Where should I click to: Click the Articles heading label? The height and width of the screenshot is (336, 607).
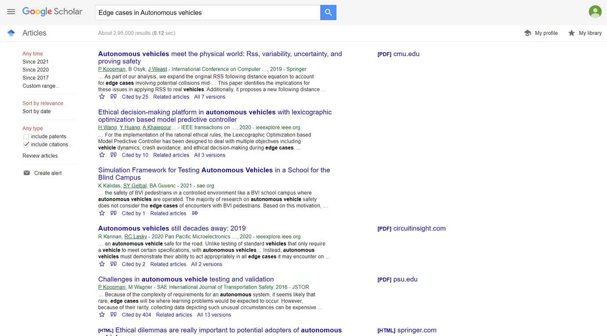(34, 33)
